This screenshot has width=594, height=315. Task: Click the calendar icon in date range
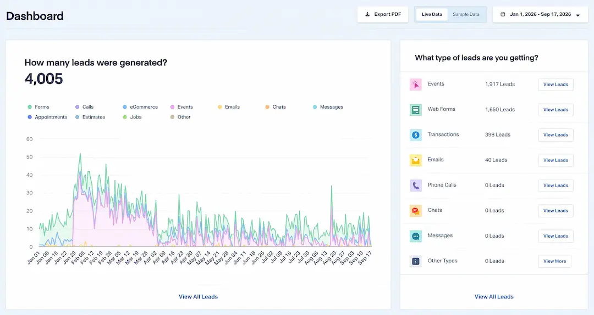point(503,14)
